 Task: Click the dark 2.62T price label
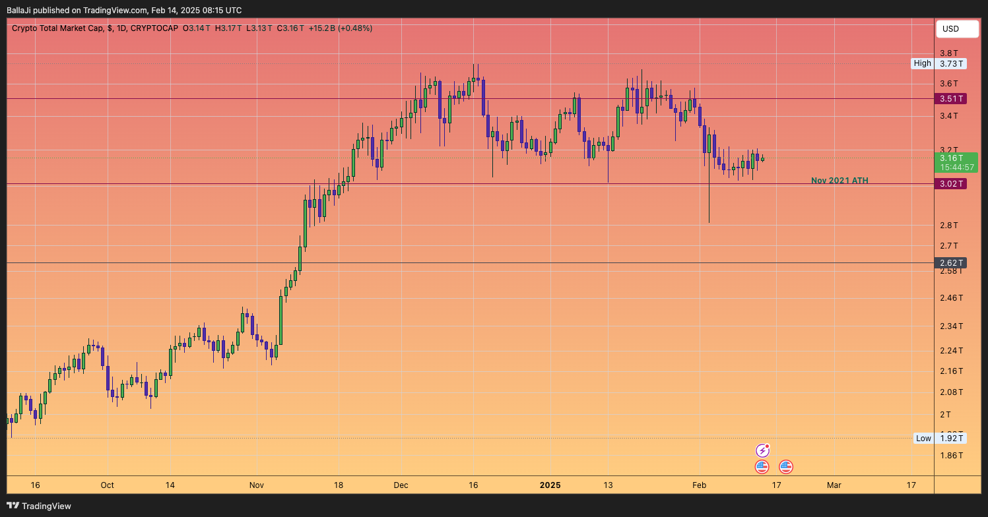(x=950, y=262)
